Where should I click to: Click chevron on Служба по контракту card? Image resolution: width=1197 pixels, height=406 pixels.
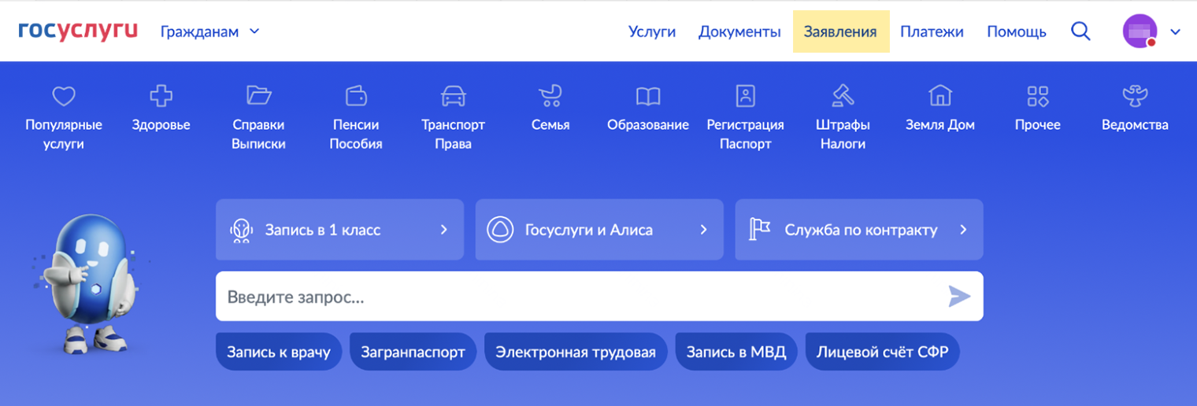point(963,230)
